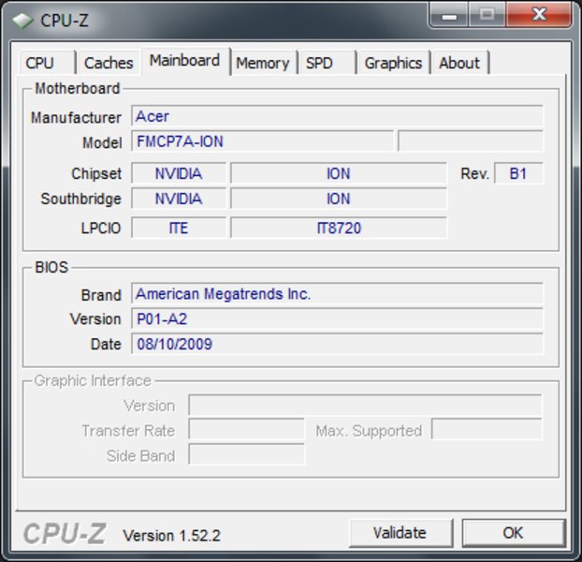Click the Max. Supported field
The width and height of the screenshot is (582, 562).
tap(487, 430)
